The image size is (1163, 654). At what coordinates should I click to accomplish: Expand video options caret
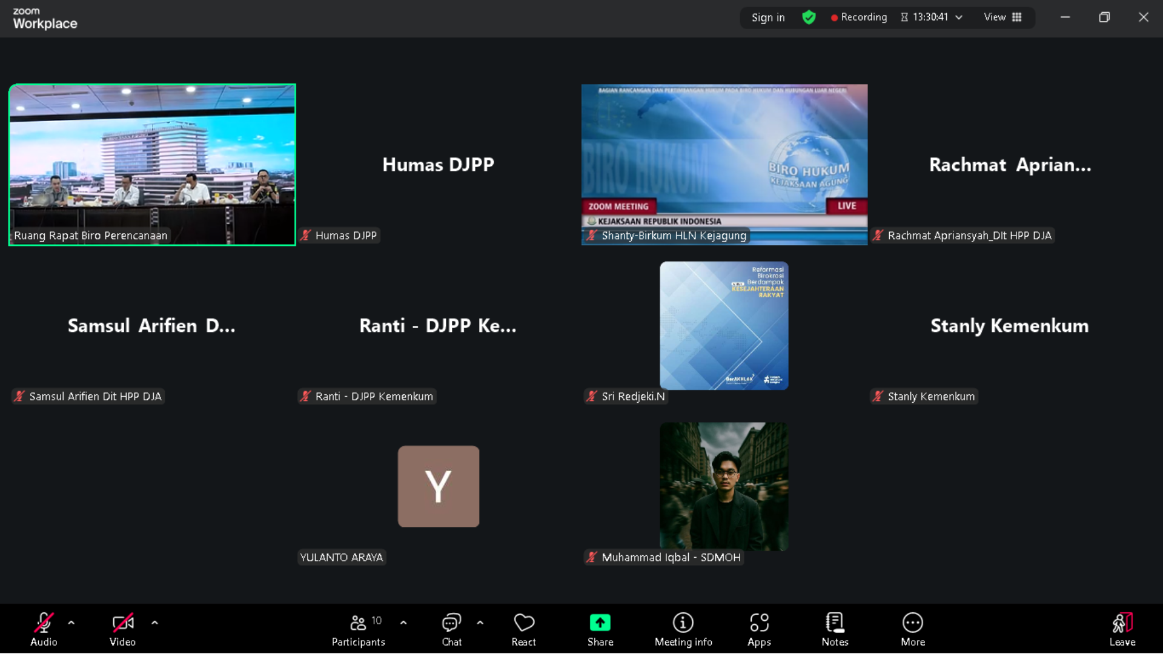coord(154,623)
